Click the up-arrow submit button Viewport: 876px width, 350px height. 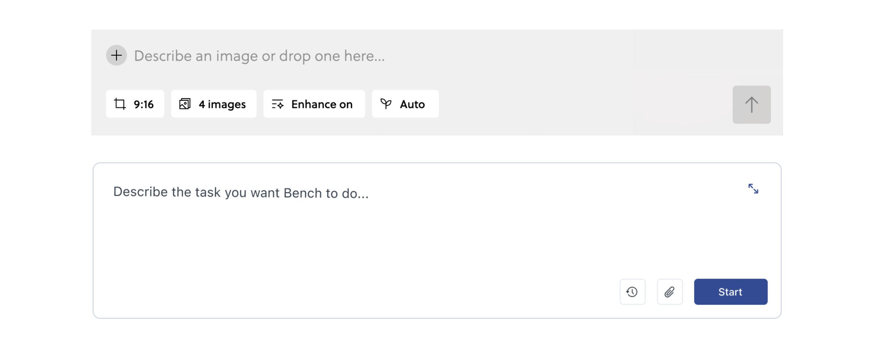pyautogui.click(x=751, y=104)
